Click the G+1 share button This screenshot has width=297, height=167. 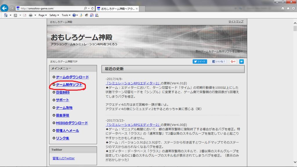[233, 61]
